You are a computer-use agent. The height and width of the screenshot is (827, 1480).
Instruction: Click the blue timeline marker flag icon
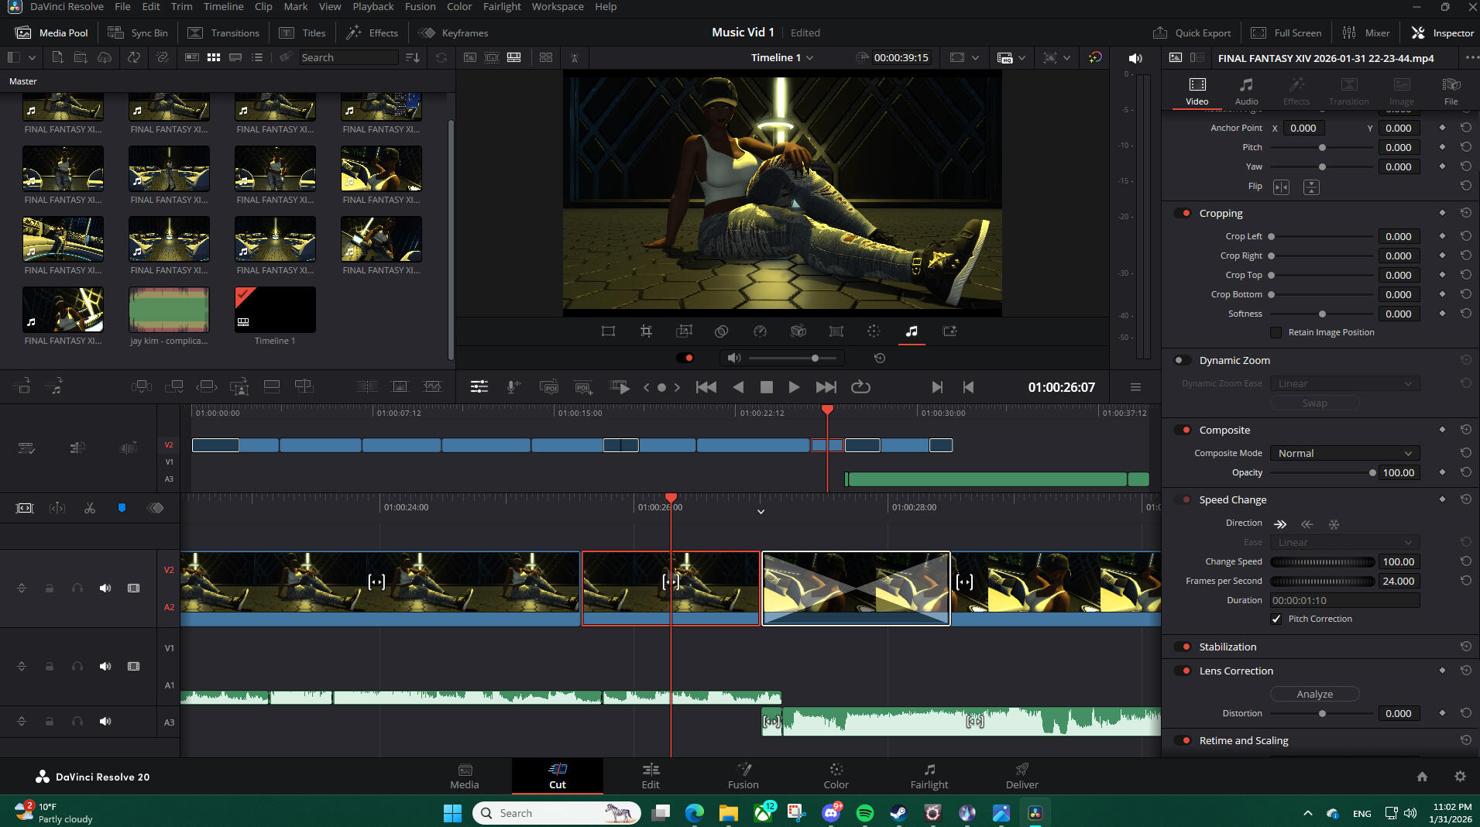(122, 508)
